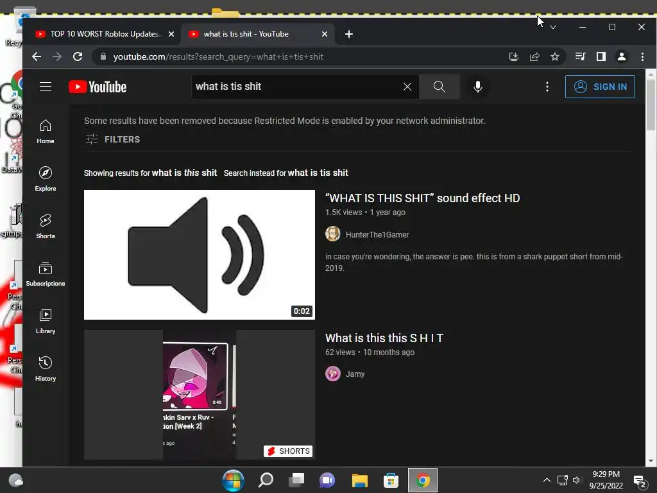Open Subscriptions in the sidebar

tap(46, 273)
